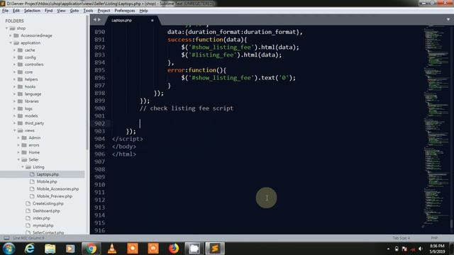Open Firefox from the taskbar
The height and width of the screenshot is (255, 454).
coord(174,249)
